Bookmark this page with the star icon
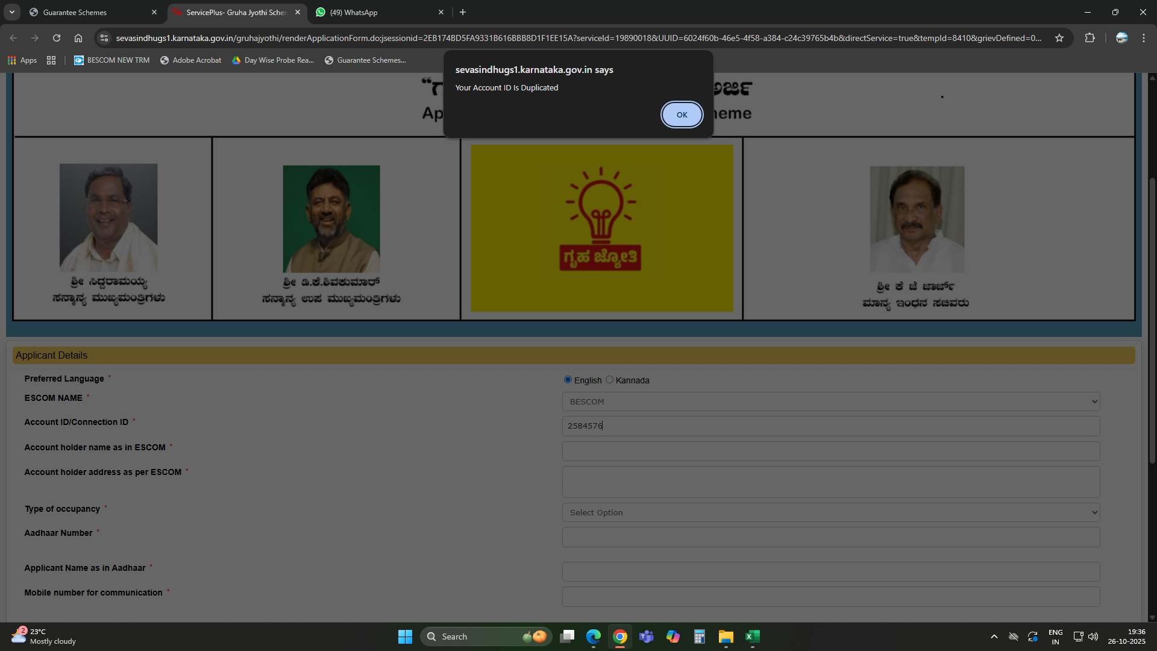The image size is (1157, 651). (1059, 38)
